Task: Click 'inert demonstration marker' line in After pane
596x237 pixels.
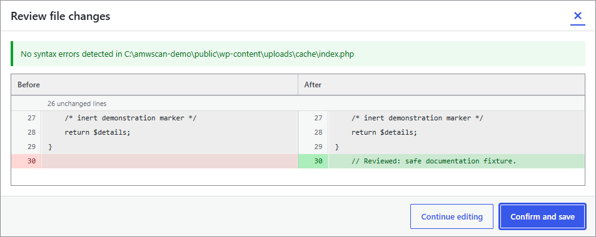Action: tap(417, 118)
